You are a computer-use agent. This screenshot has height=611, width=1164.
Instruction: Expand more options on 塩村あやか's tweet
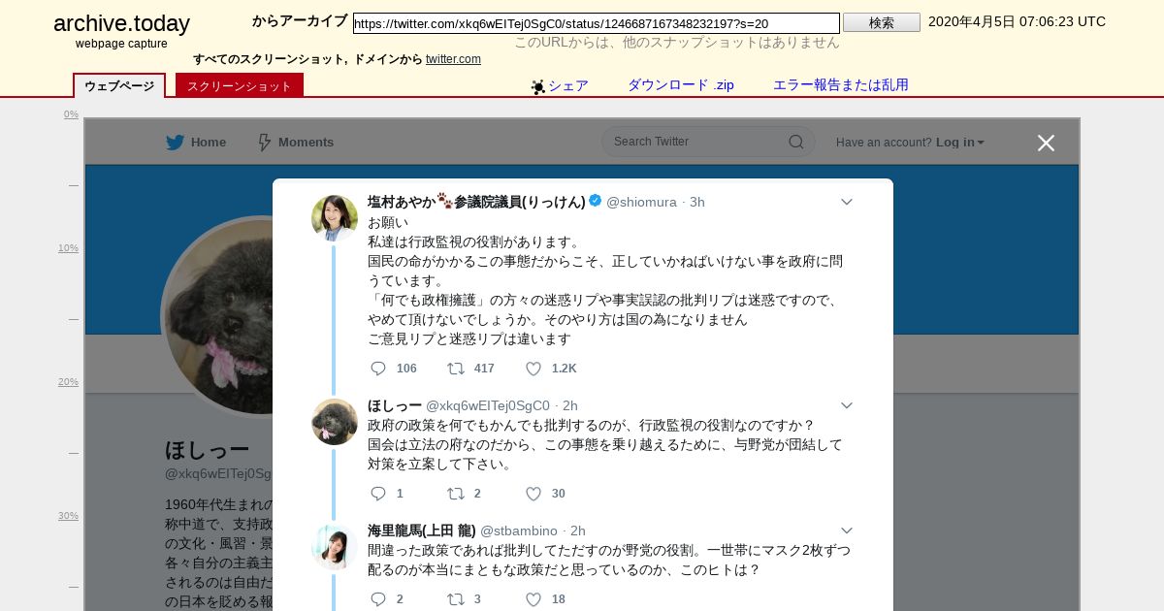tap(846, 202)
